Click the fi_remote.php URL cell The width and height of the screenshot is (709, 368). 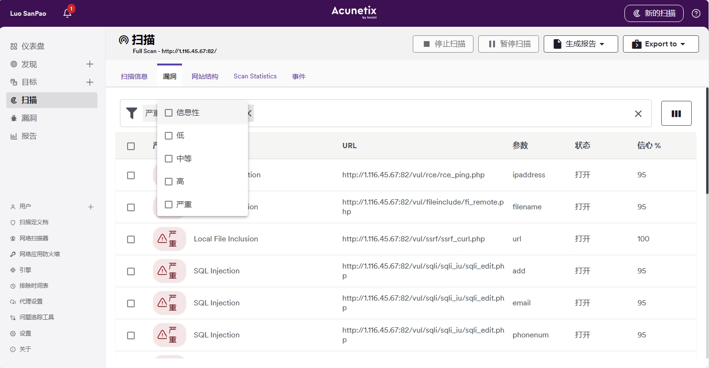[423, 207]
